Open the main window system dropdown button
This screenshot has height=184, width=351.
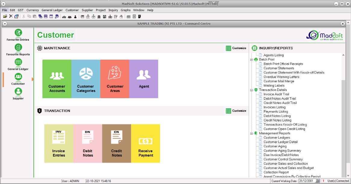click(x=3, y=4)
